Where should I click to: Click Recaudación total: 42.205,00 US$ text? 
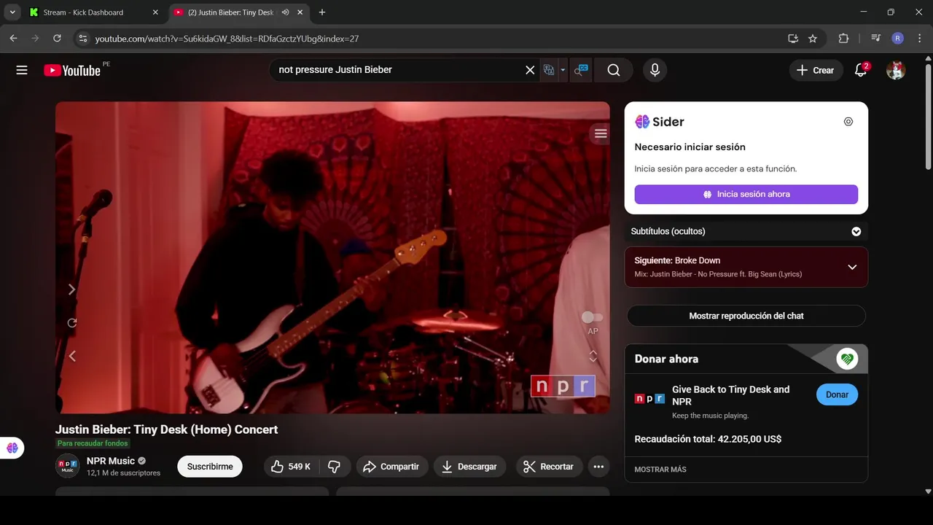tap(708, 439)
